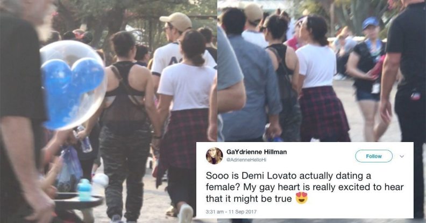
Task: Click the water bottle held in left photo
Action: pyautogui.click(x=83, y=139)
